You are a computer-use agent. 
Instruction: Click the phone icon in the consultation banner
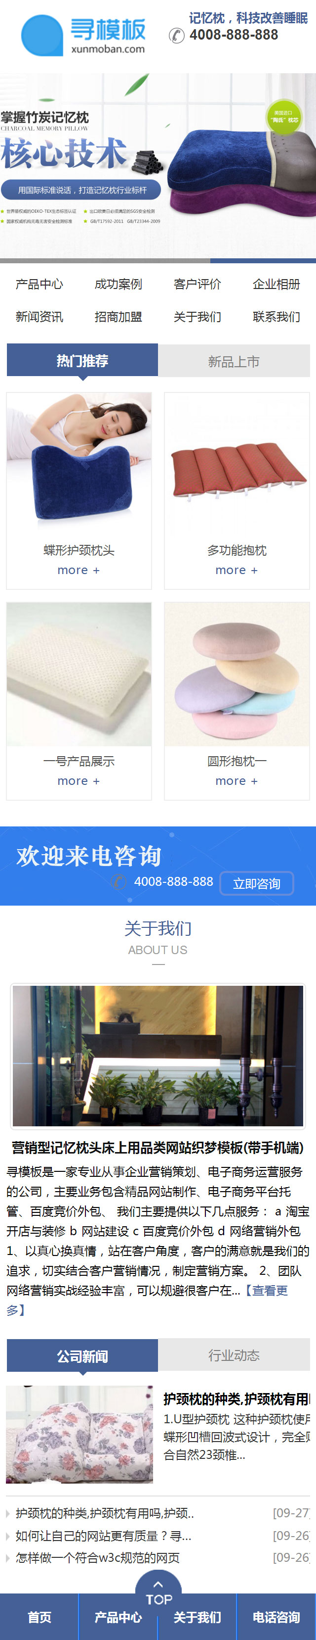pyautogui.click(x=118, y=881)
